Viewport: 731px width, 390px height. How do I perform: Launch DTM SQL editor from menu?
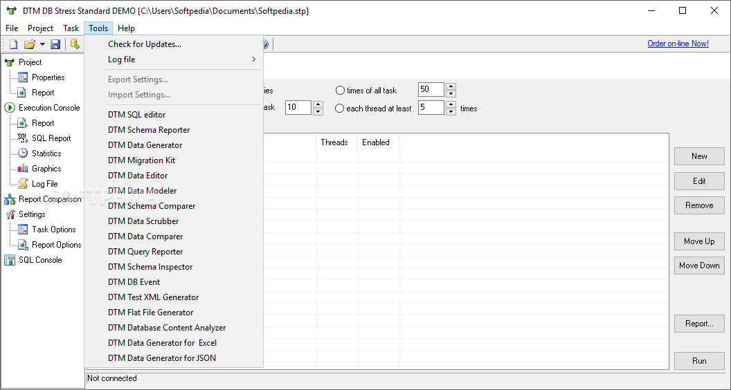click(174, 115)
